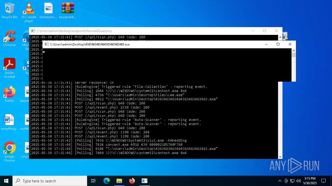The image size is (332, 186).
Task: Launch CCleaner from the desktop
Action: (x=10, y=39)
